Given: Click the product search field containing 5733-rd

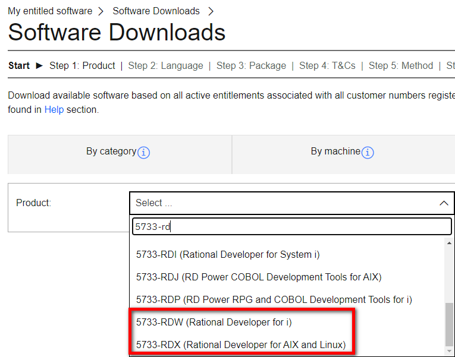Looking at the screenshot, I should click(292, 226).
